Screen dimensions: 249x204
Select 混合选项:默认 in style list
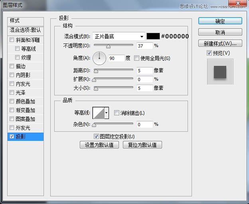click(x=26, y=30)
